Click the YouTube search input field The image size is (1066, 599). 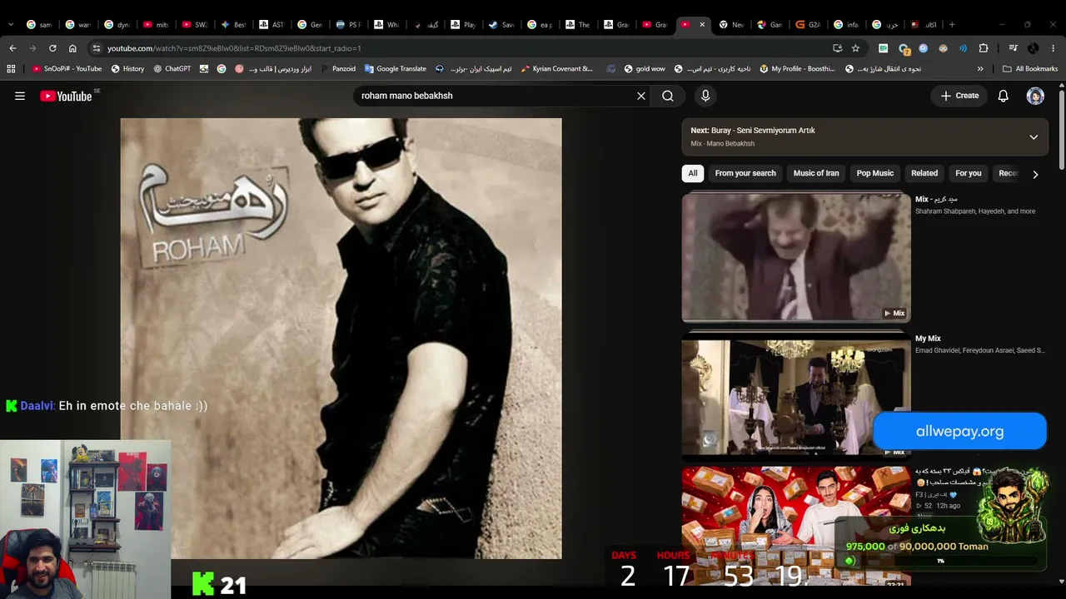tap(496, 96)
